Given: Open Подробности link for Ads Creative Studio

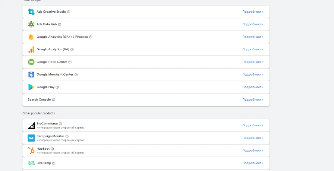Looking at the screenshot, I should 253,12.
